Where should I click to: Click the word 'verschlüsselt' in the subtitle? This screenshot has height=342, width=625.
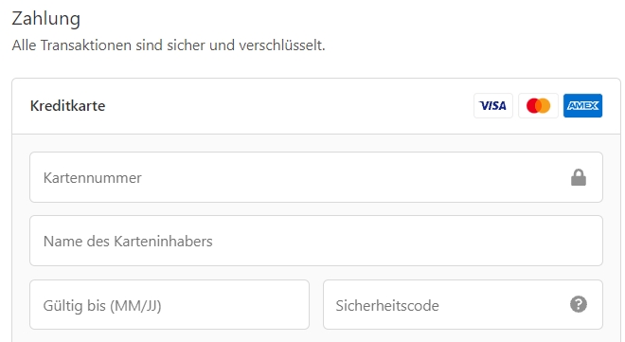[282, 45]
